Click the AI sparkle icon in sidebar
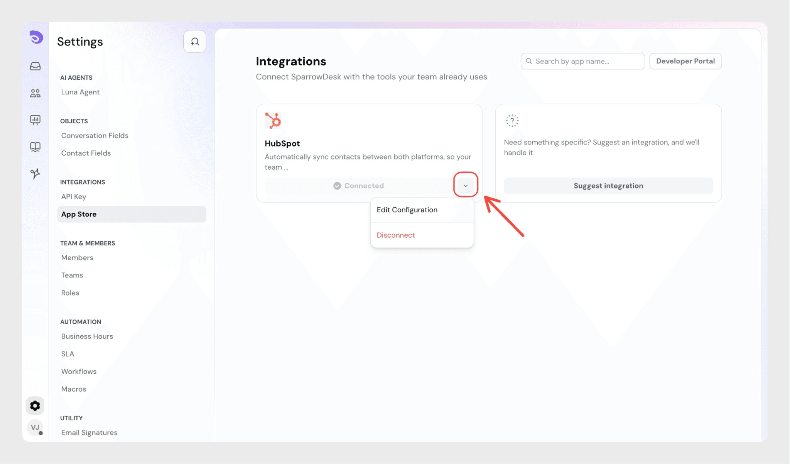Viewport: 790px width, 464px height. (x=35, y=174)
